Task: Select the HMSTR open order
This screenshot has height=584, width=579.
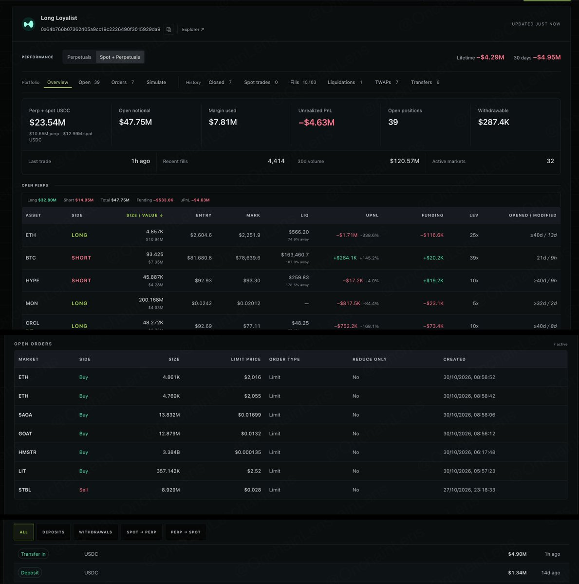Action: click(291, 452)
